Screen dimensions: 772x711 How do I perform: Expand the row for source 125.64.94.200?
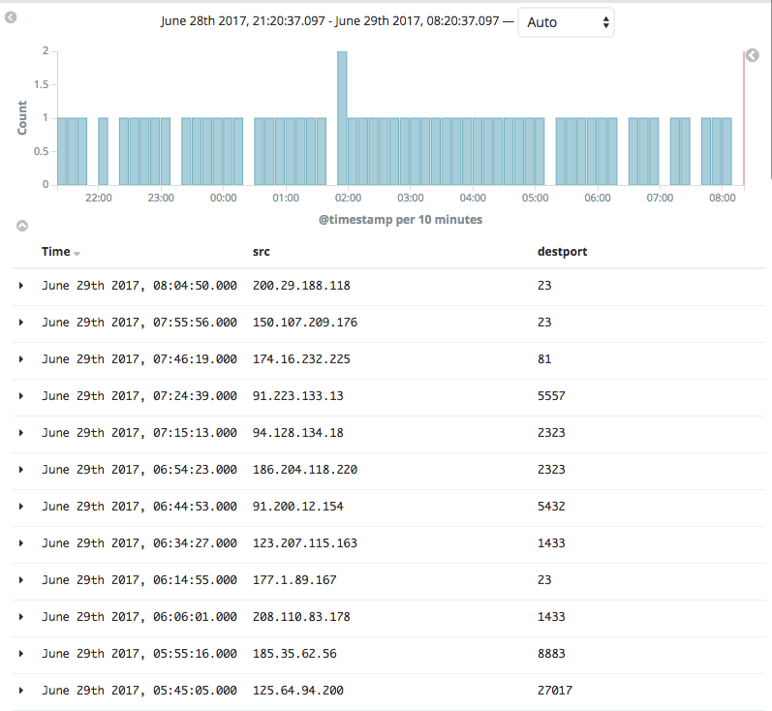tap(21, 691)
